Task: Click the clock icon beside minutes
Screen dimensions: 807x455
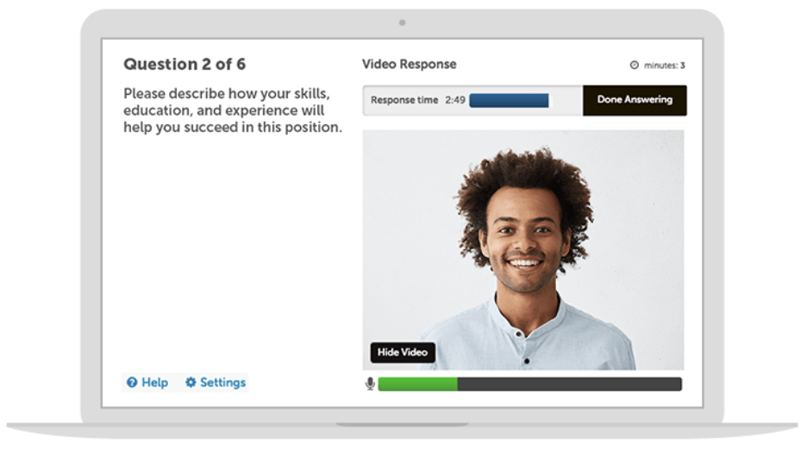Action: (x=635, y=65)
